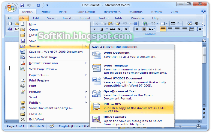Viewport: 211px width, 133px height.
Task: Open the View ribbon tab
Action: (x=174, y=12)
